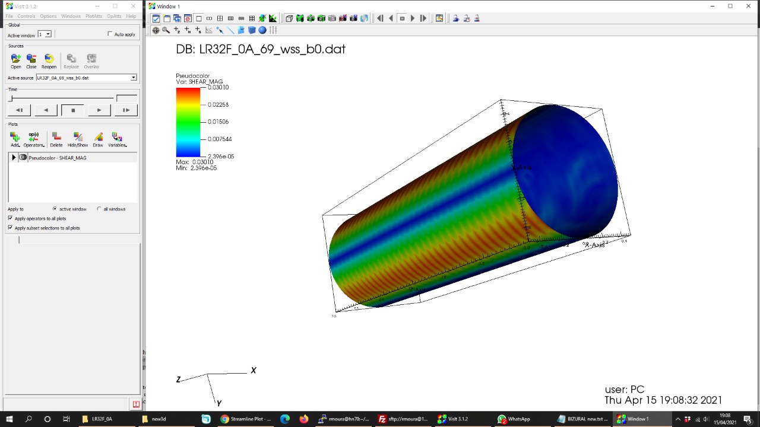
Task: Delete the selected plot
Action: click(56, 138)
